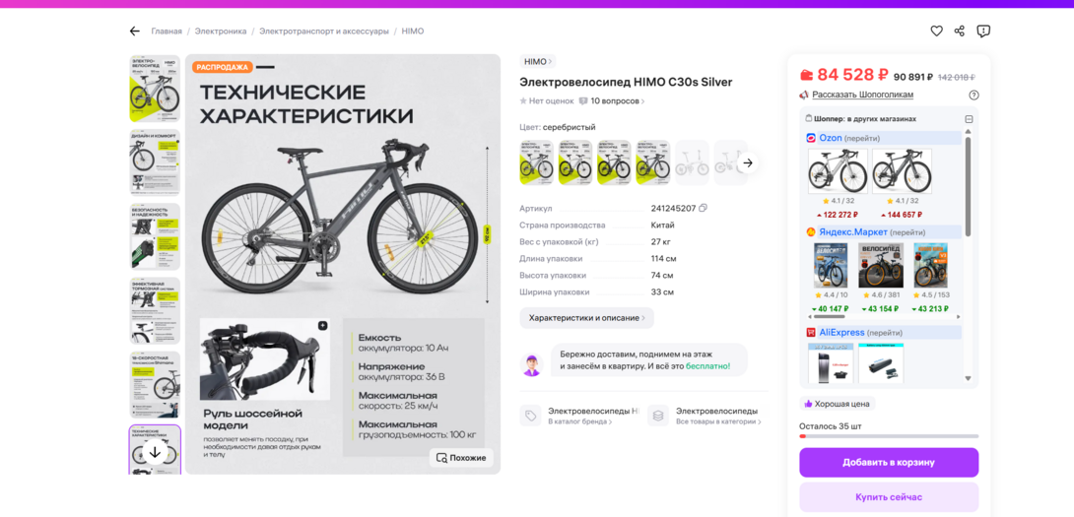Open price help question mark icon
This screenshot has height=517, width=1074.
[974, 96]
